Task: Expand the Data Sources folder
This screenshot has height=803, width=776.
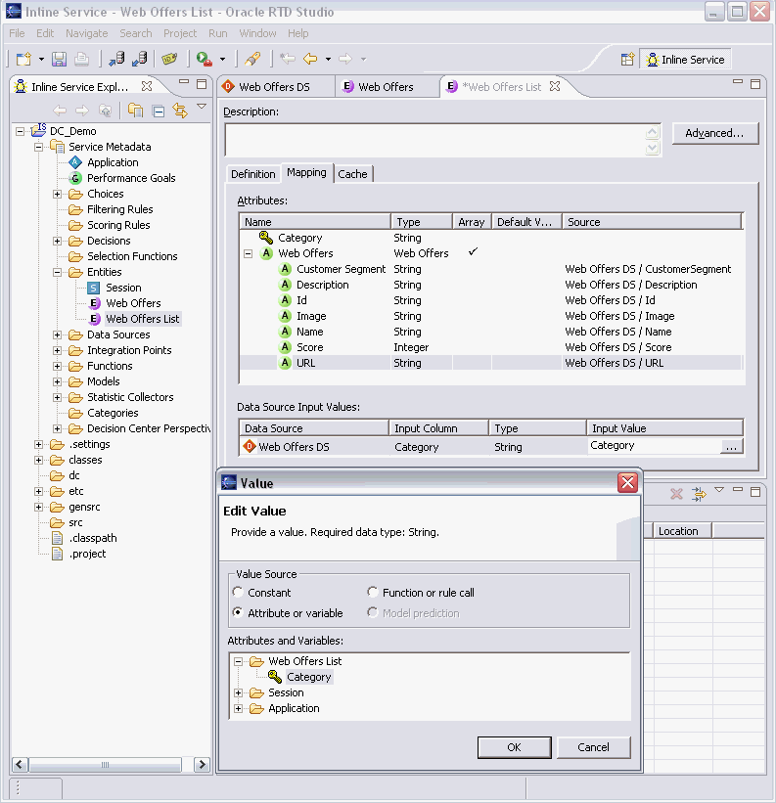Action: click(x=58, y=335)
